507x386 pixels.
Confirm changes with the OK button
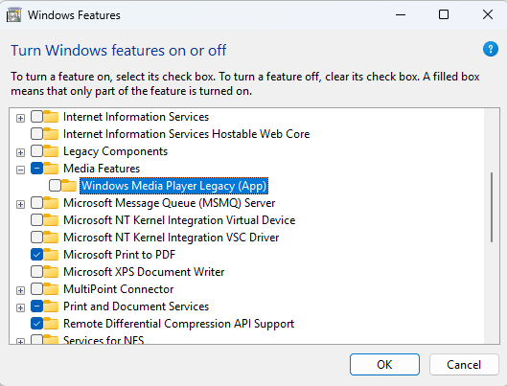coord(384,364)
